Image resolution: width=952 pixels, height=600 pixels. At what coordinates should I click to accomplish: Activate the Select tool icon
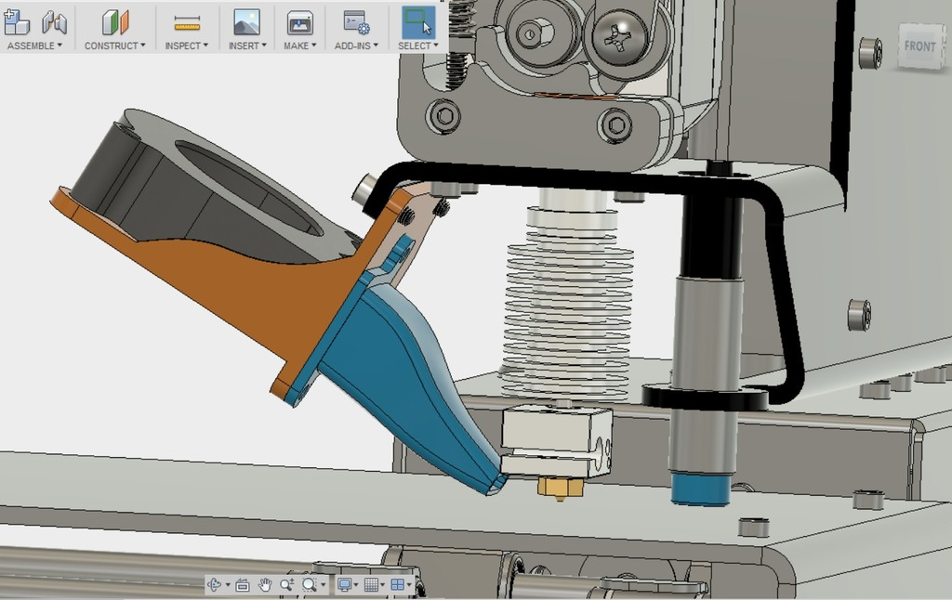click(x=418, y=22)
